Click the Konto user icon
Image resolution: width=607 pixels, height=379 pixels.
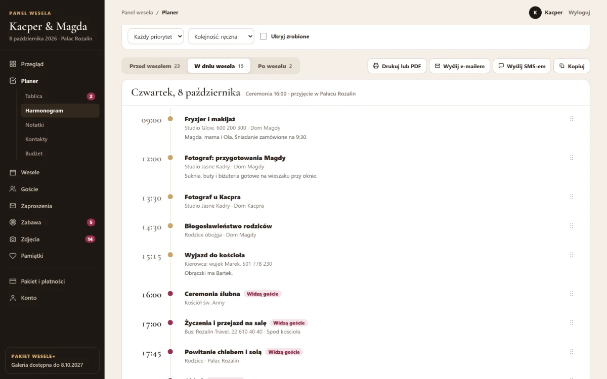13,298
